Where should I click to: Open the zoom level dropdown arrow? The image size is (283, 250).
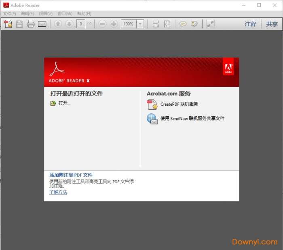[x=140, y=24]
